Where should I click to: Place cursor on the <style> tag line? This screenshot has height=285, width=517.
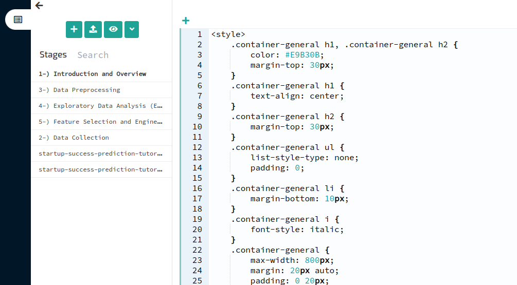[x=228, y=34]
